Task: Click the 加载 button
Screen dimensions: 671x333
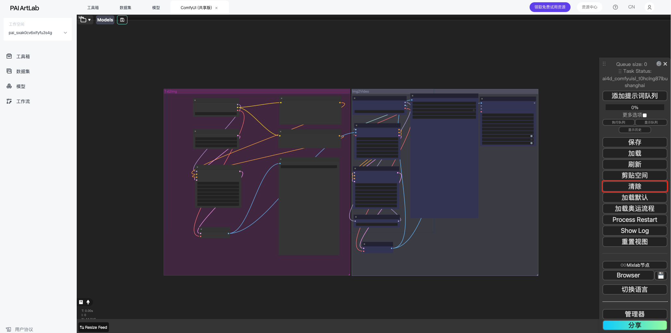Action: pos(635,153)
